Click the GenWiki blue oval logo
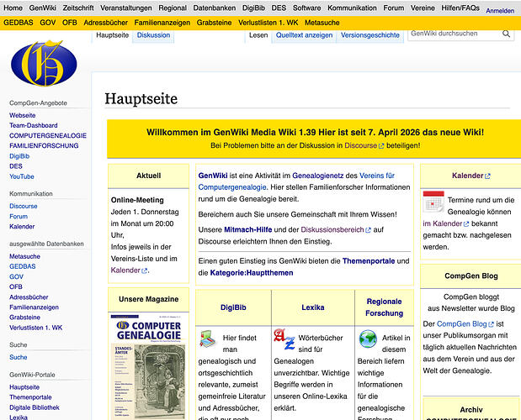The width and height of the screenshot is (521, 420). [x=44, y=63]
